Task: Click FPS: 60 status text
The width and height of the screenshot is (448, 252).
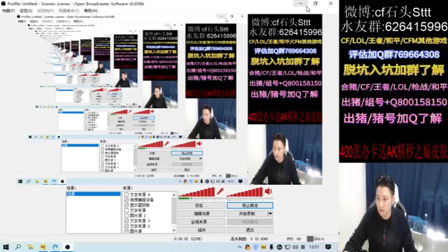Action: tap(293, 239)
